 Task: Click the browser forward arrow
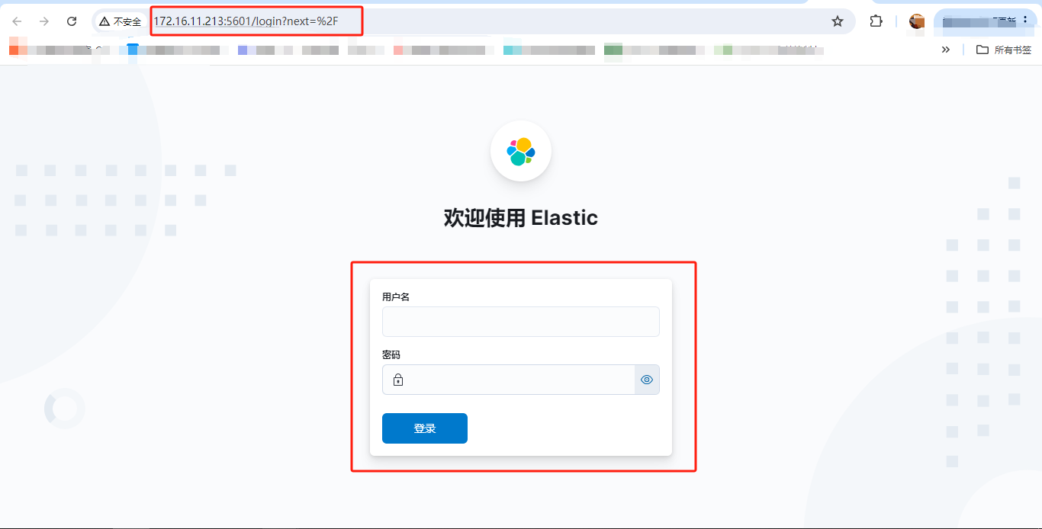coord(44,21)
